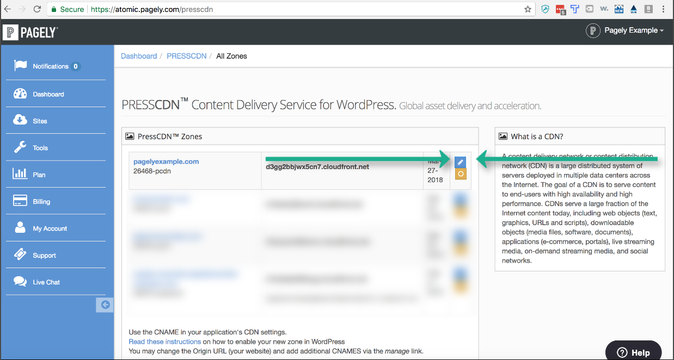The width and height of the screenshot is (674, 360).
Task: Select the d3gg2bbjwx5cn7.cloudfront.net CNAME text
Action: point(317,166)
